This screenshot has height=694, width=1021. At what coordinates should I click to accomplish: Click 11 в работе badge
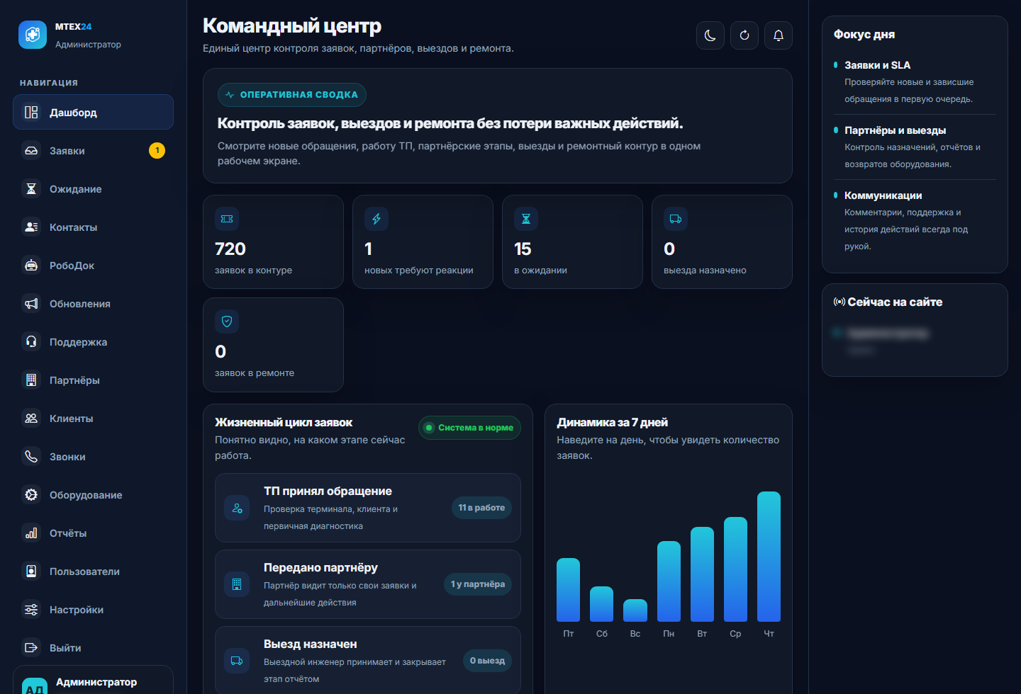[x=481, y=508]
